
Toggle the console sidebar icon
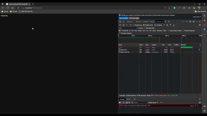(120, 102)
